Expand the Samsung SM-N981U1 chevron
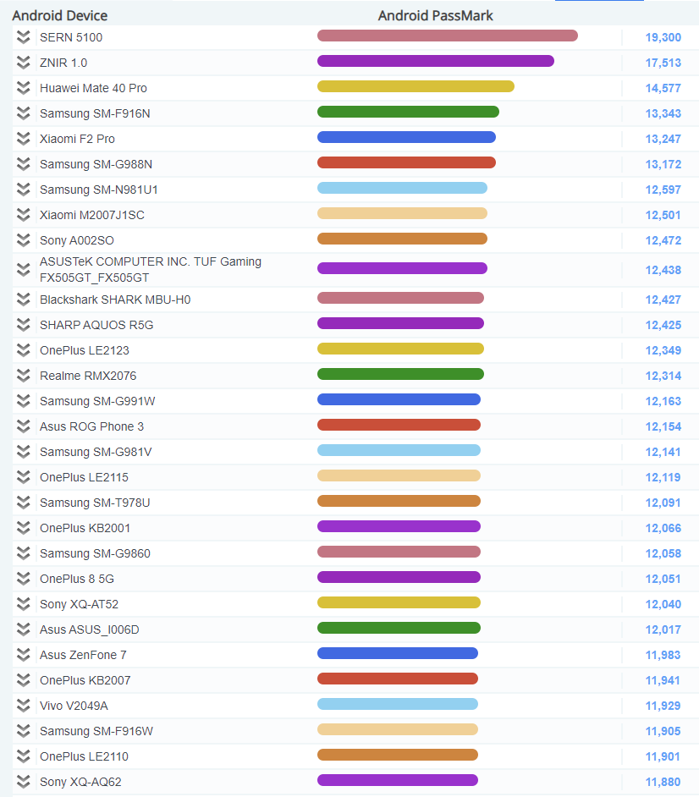Screen dimensions: 699x797 click(x=24, y=190)
